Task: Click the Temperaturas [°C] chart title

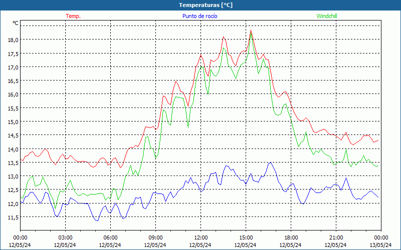Action: [x=206, y=5]
